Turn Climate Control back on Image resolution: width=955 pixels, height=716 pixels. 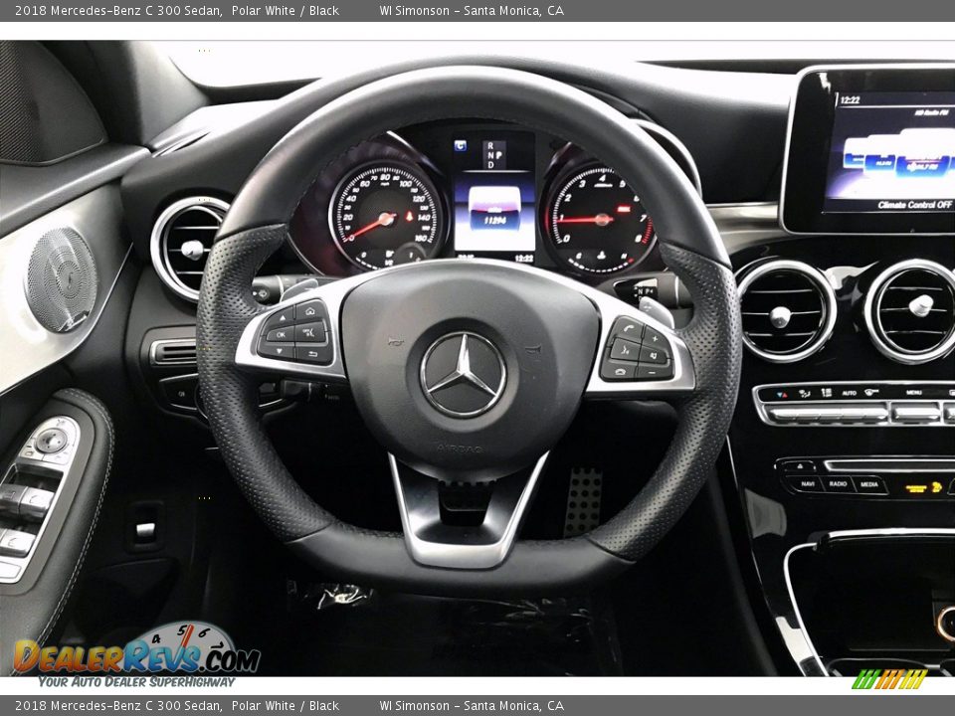915,205
